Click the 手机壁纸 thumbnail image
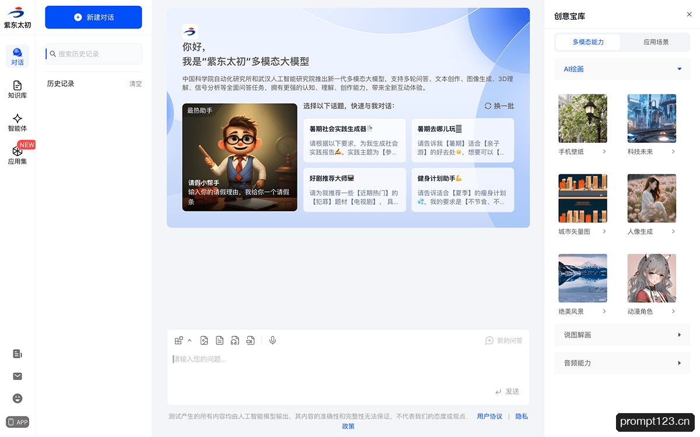The height and width of the screenshot is (437, 700). (583, 118)
